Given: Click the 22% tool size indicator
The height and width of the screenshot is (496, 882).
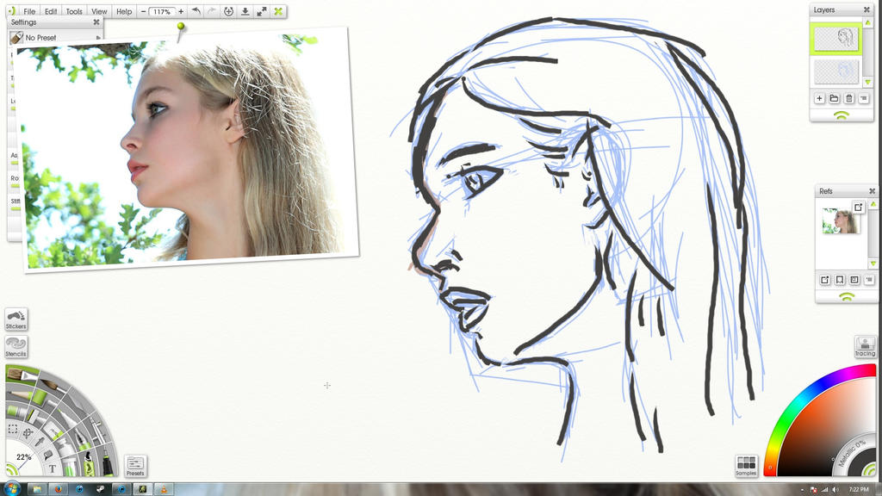Looking at the screenshot, I should 23,456.
